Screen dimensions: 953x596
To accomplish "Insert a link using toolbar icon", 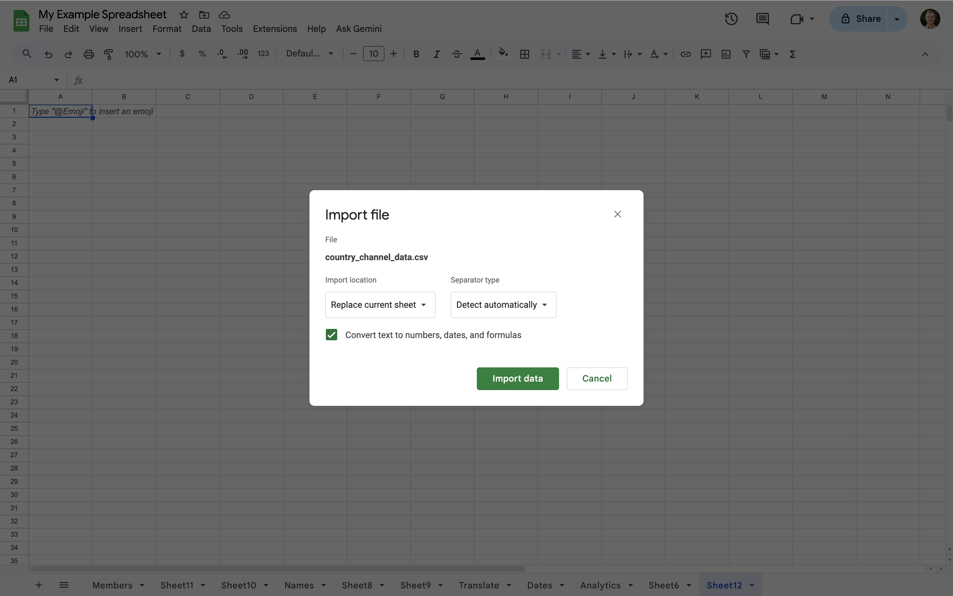I will tap(685, 54).
